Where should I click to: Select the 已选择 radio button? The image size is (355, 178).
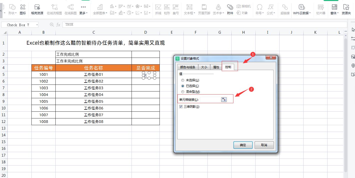pos(182,86)
